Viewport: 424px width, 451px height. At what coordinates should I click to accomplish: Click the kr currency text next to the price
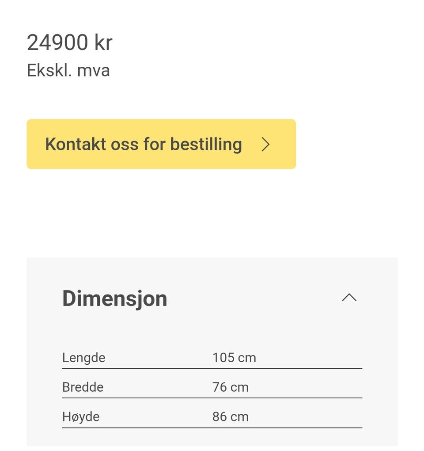pos(103,43)
